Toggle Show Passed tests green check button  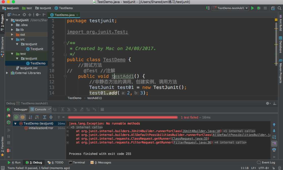click(x=16, y=117)
